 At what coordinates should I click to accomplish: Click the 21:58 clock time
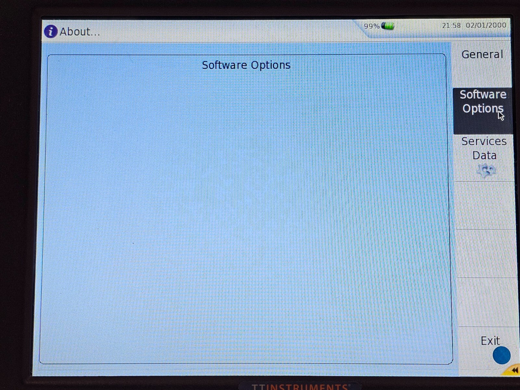coord(451,25)
